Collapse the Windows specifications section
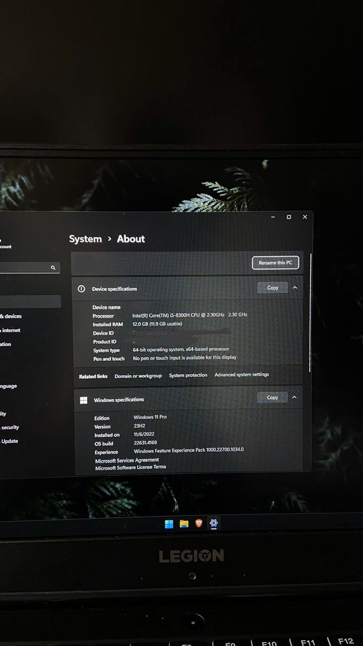Screen dimensions: 363x646 [x=295, y=397]
